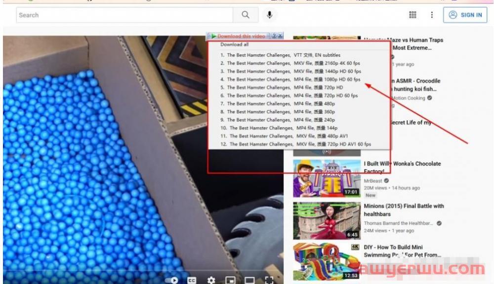The width and height of the screenshot is (494, 284).
Task: Close the Download this video bar
Action: point(280,36)
